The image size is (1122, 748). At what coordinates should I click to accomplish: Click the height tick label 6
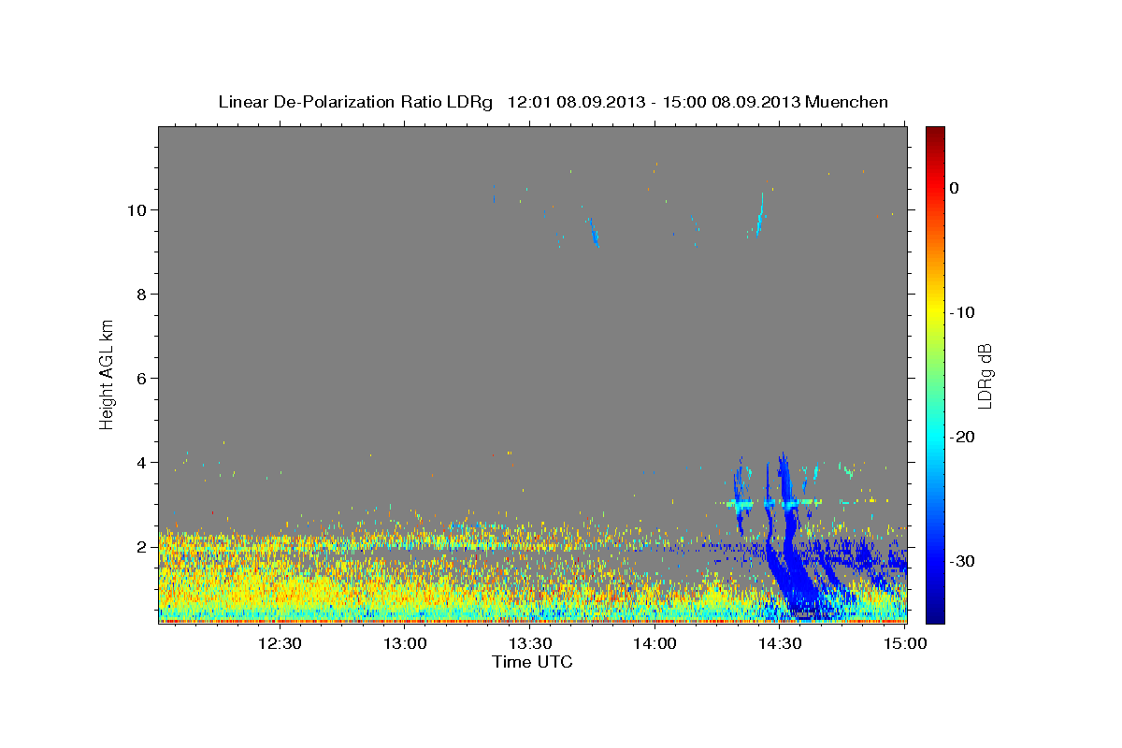142,378
